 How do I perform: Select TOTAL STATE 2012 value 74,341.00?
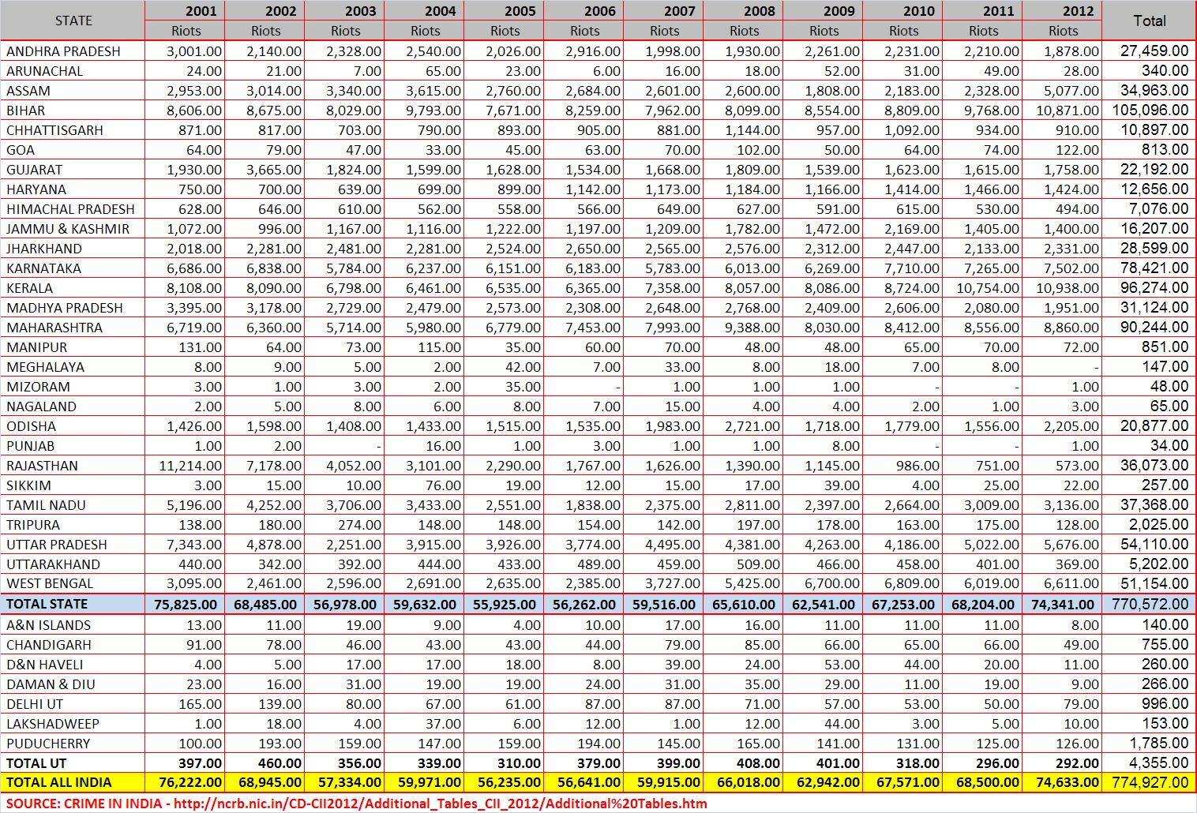click(x=1062, y=605)
